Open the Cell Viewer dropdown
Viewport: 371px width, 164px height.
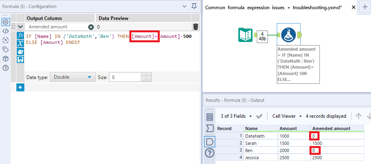287,116
